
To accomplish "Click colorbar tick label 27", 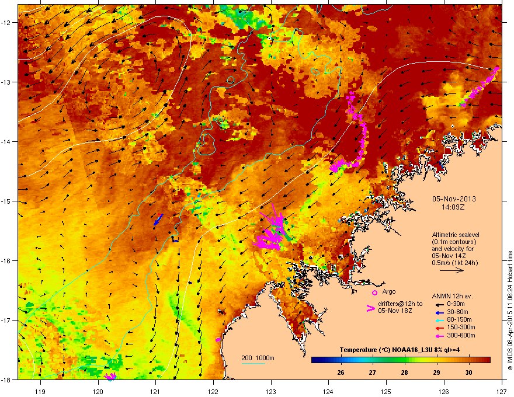I will pos(373,372).
